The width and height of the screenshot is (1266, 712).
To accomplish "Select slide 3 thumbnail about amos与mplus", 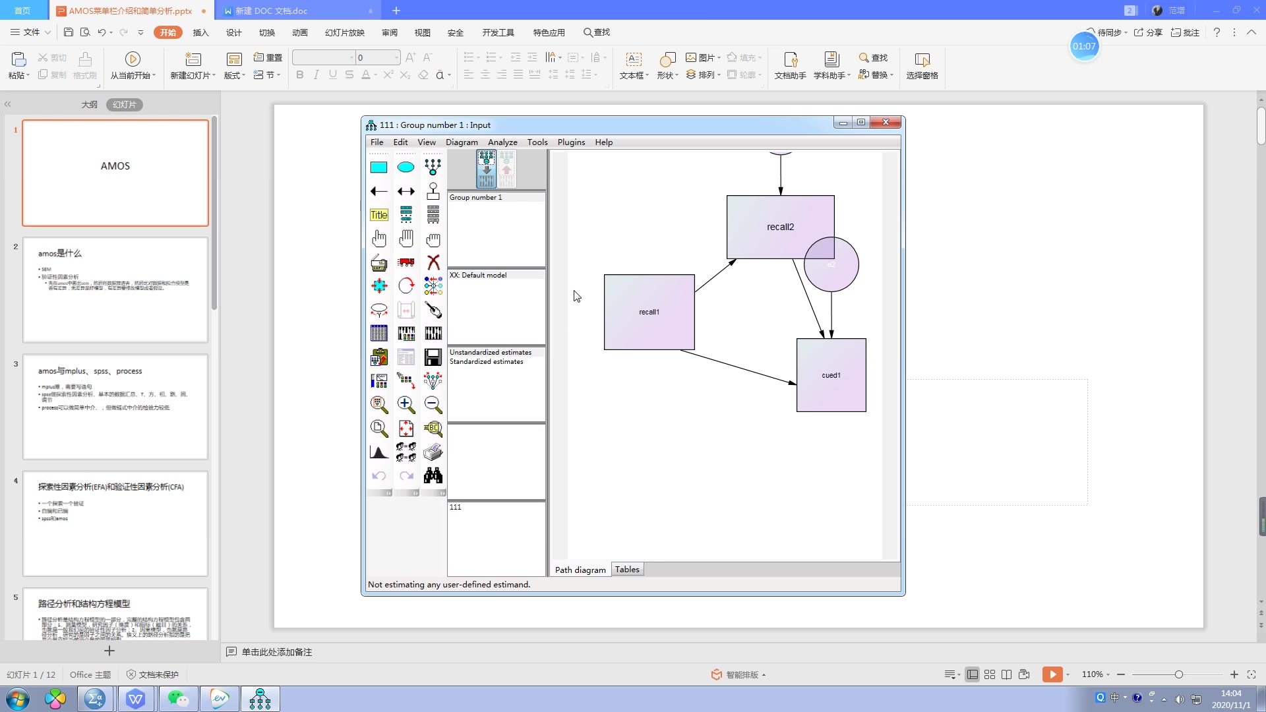I will coord(115,407).
